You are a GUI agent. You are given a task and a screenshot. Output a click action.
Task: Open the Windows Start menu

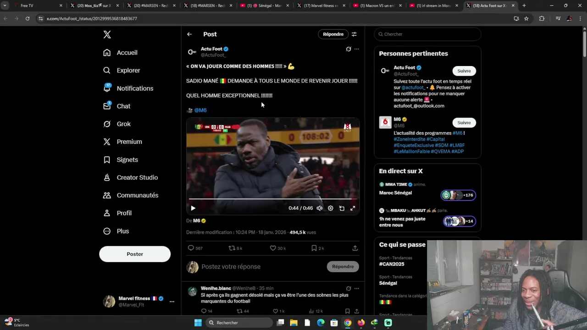point(198,323)
